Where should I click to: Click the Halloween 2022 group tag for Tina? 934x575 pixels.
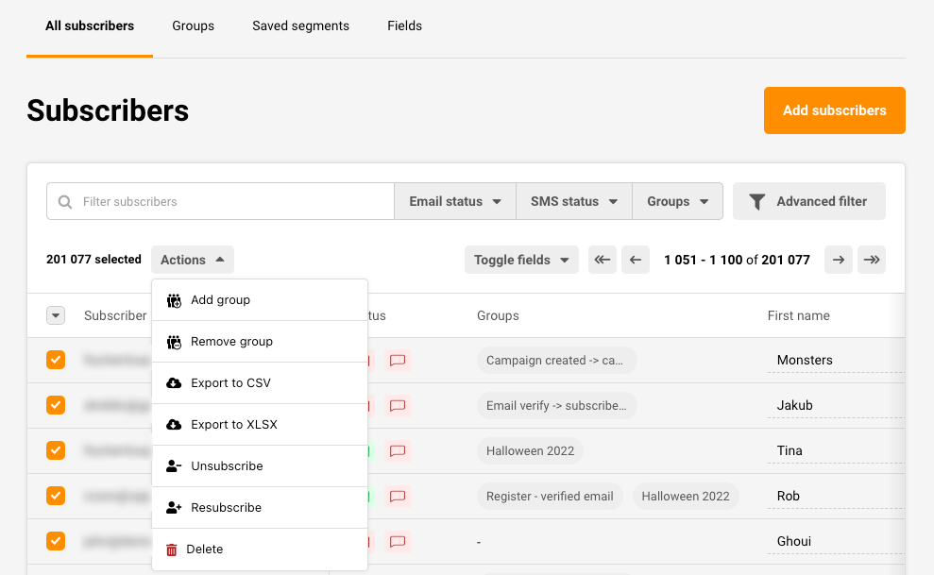click(x=530, y=450)
